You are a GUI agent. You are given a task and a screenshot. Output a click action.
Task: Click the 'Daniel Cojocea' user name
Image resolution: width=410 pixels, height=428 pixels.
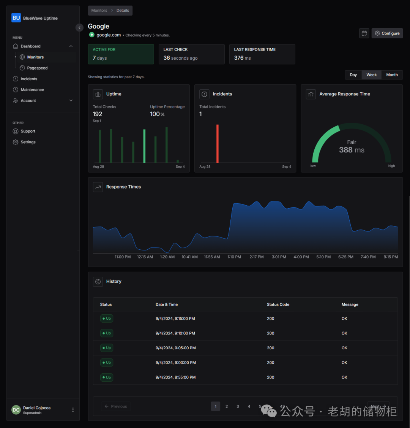[37, 408]
